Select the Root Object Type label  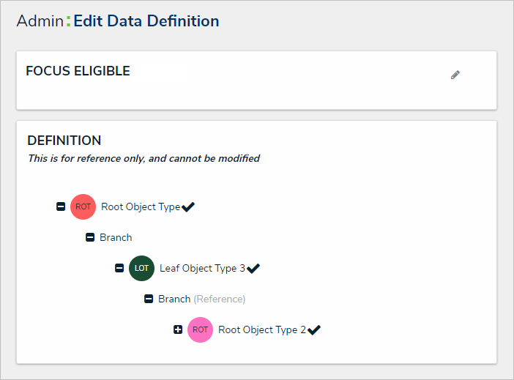point(141,206)
